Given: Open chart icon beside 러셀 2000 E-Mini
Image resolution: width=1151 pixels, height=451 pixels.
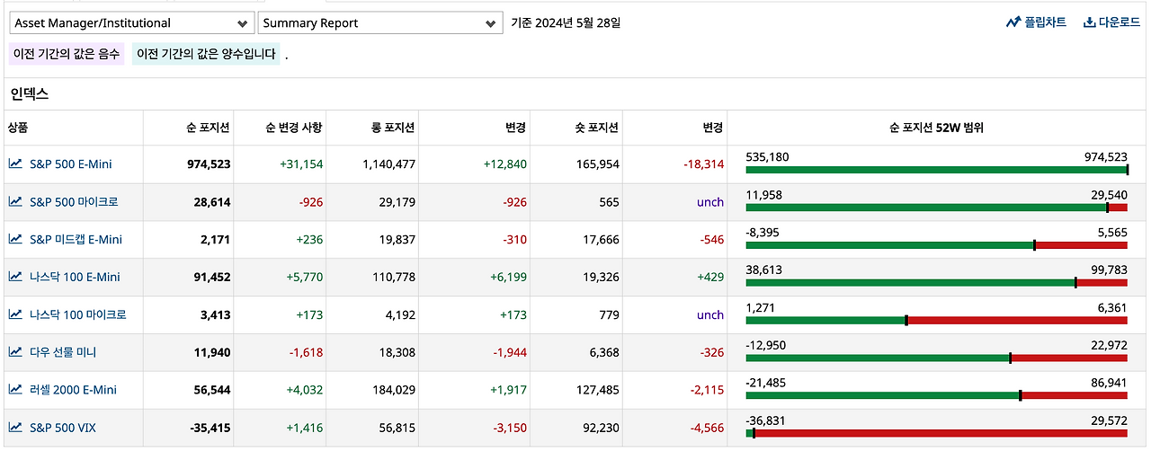Looking at the screenshot, I should click(x=15, y=390).
